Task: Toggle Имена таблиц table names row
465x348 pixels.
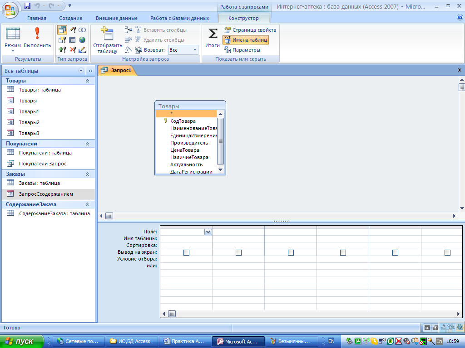Action: click(246, 40)
